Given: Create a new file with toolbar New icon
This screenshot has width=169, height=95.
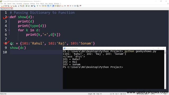Looking at the screenshot, I should (x=2, y=6).
